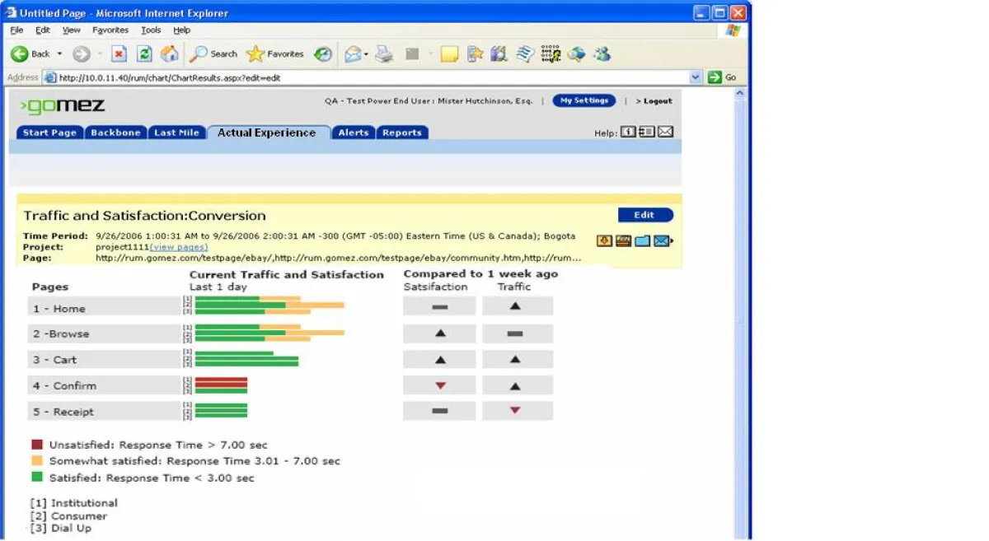Click the blue folder icon under Edit
Image resolution: width=989 pixels, height=541 pixels.
[643, 240]
